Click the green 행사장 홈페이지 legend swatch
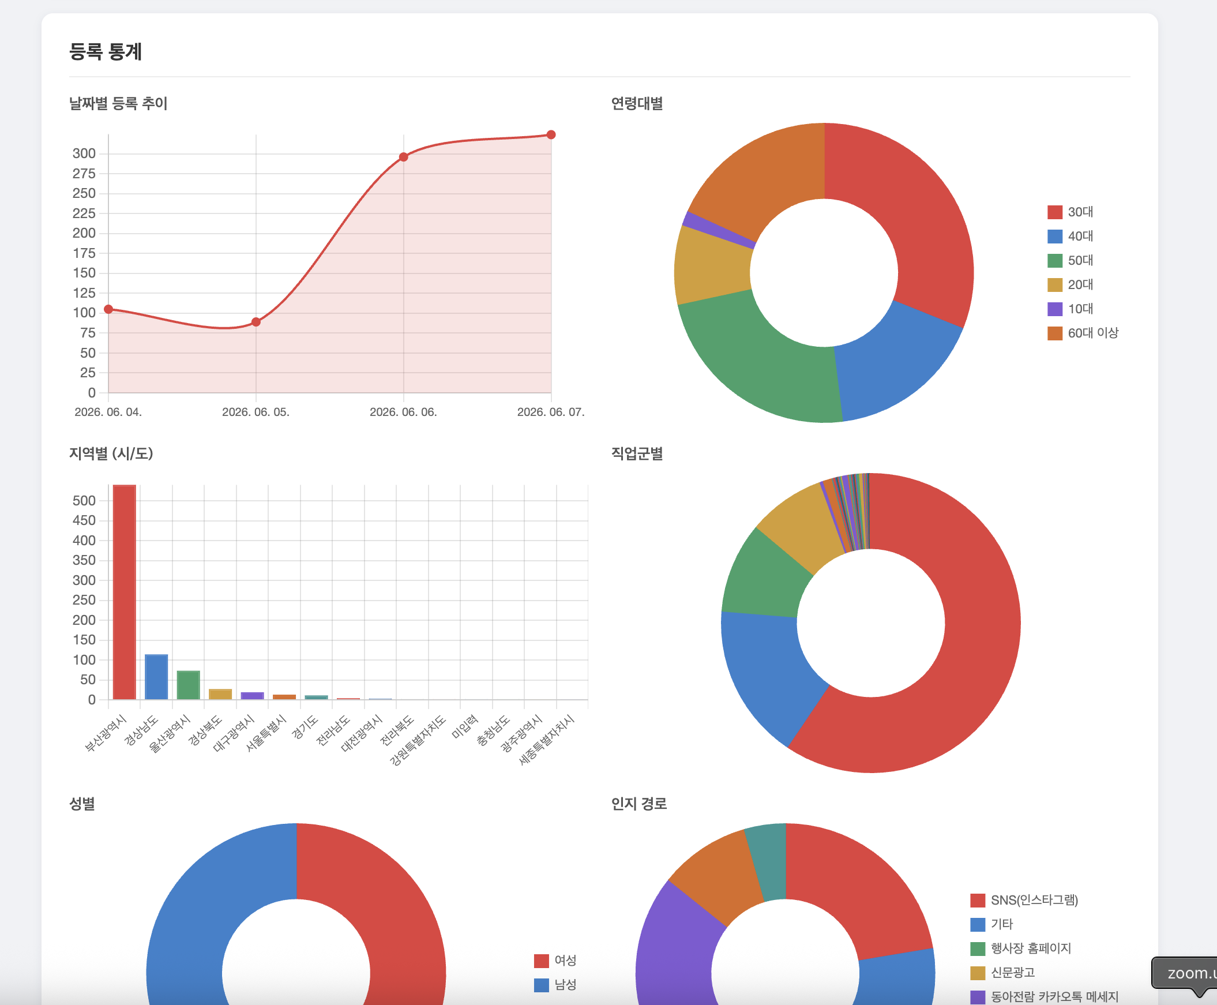Screen dimensions: 1217x1005 978,949
